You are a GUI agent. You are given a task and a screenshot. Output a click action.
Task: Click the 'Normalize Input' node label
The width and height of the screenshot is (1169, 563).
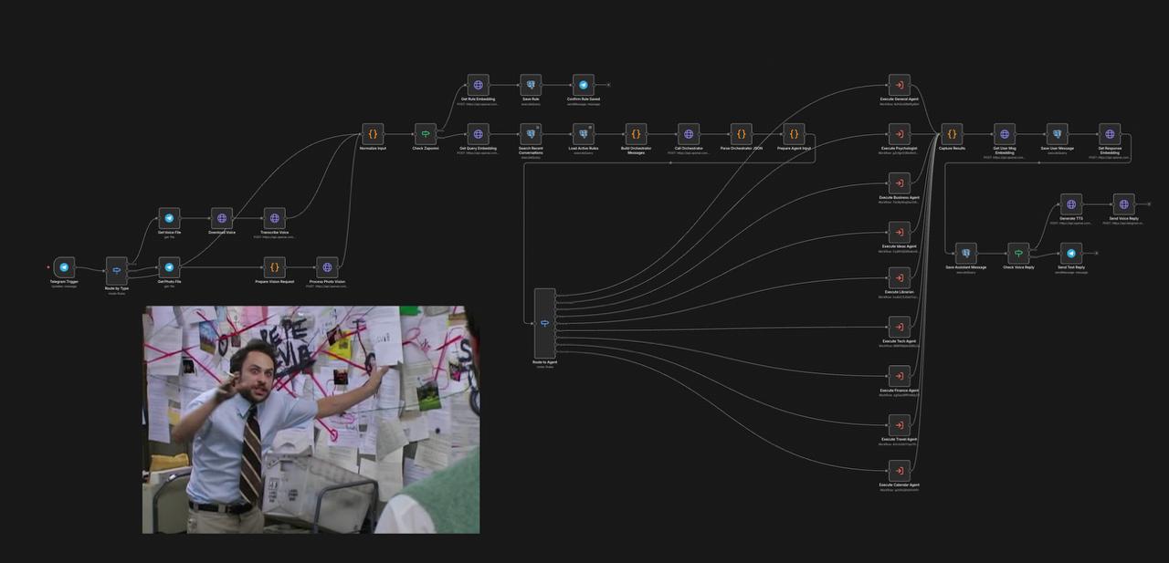(373, 148)
